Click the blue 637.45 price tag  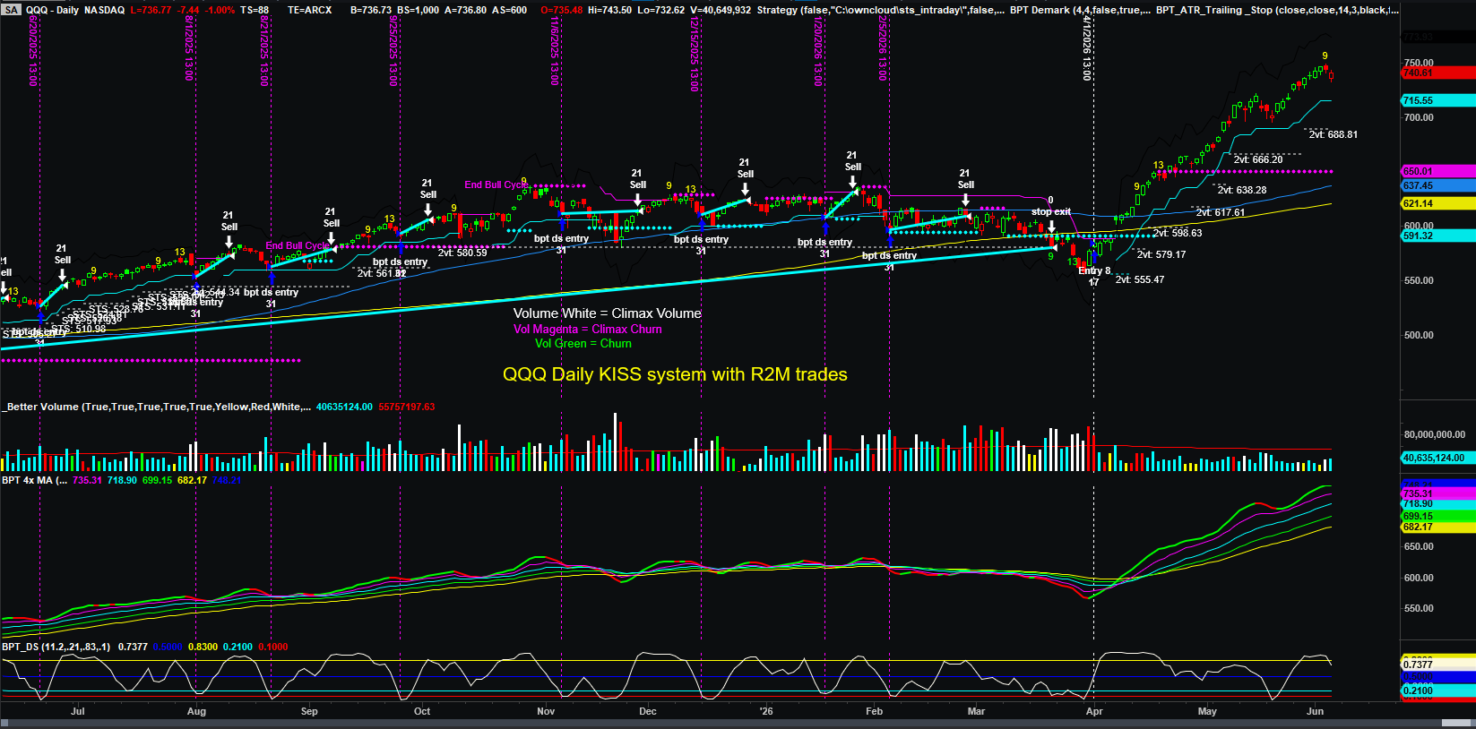[1437, 185]
